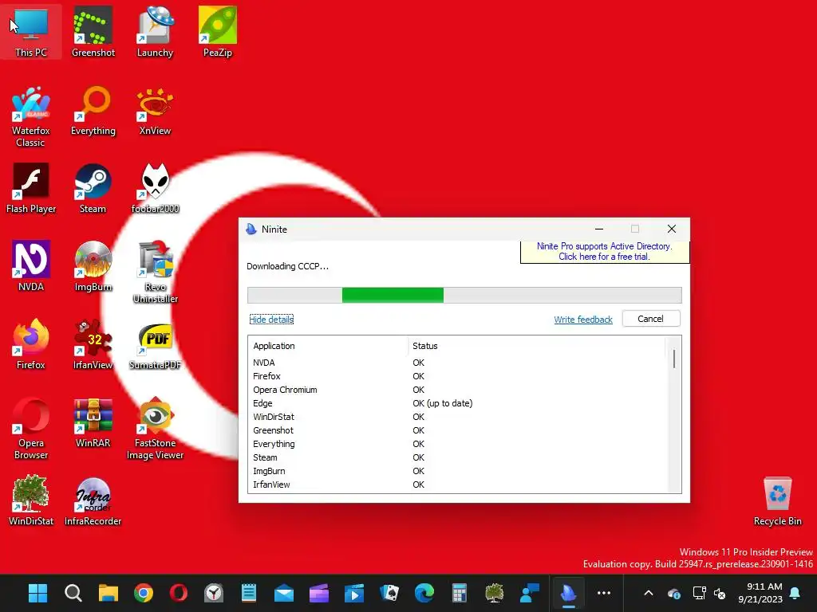This screenshot has height=612, width=817.
Task: Select the WinDirStat list row
Action: point(459,417)
